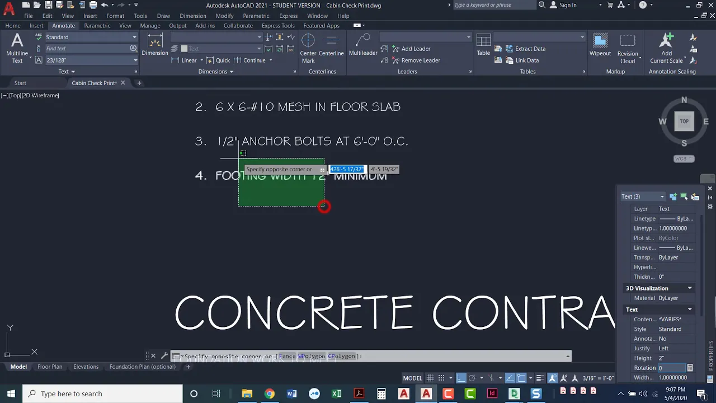Toggle 2D object snap
Image resolution: width=716 pixels, height=403 pixels.
coord(521,378)
